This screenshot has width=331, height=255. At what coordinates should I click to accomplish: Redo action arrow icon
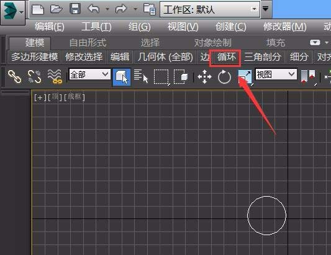click(x=121, y=9)
